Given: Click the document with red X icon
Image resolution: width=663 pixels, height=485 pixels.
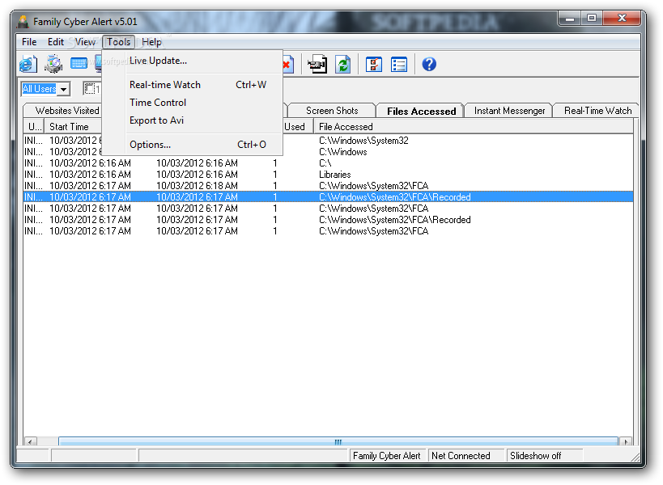Looking at the screenshot, I should coord(288,65).
